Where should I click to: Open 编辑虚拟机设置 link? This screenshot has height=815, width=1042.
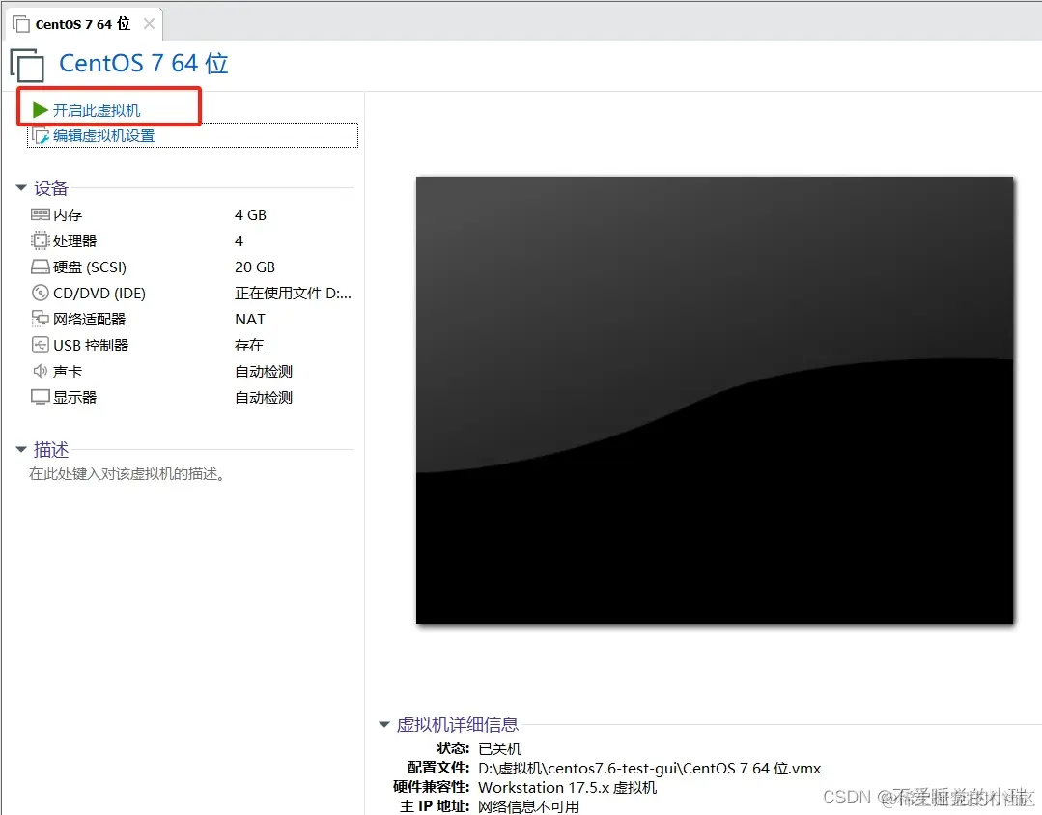point(103,135)
